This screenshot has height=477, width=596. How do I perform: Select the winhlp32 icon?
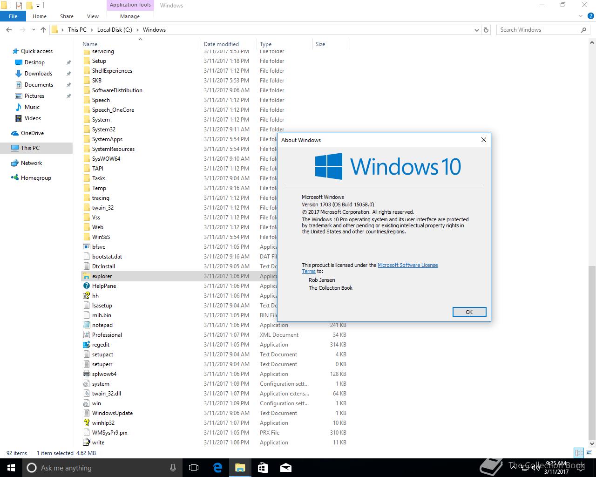[86, 423]
